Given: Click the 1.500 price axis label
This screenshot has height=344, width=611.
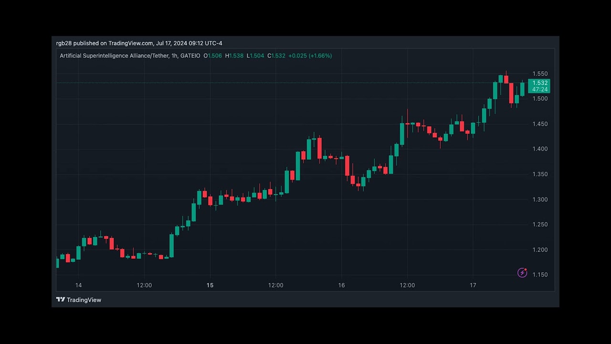Looking at the screenshot, I should click(x=540, y=98).
